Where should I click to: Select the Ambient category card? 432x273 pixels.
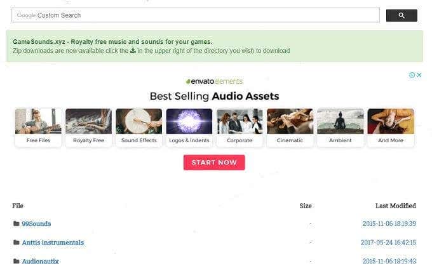(x=341, y=128)
